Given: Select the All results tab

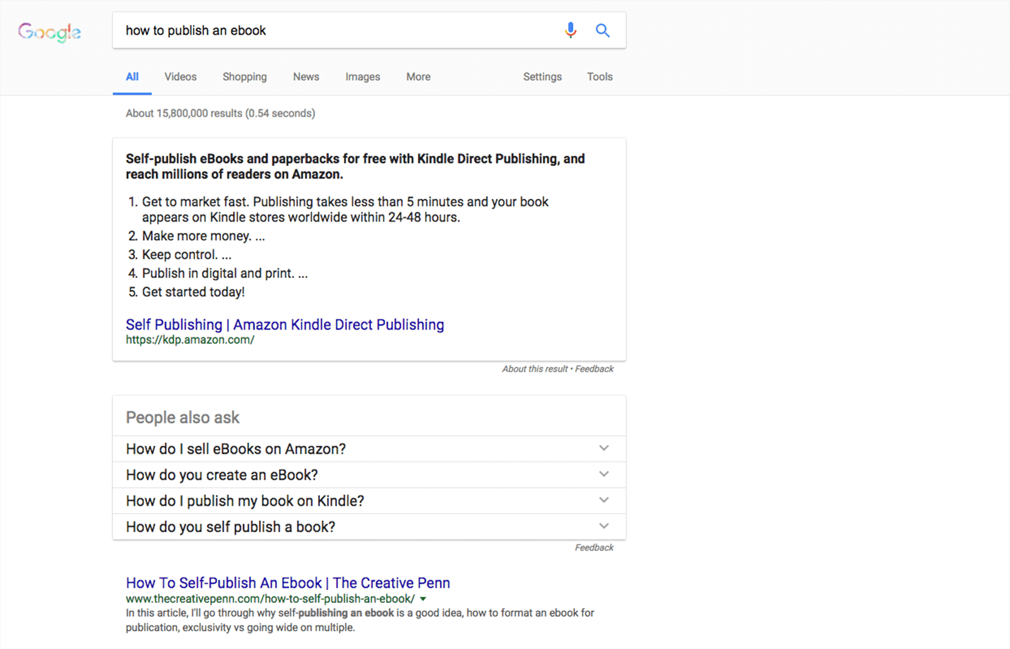Looking at the screenshot, I should tap(132, 77).
